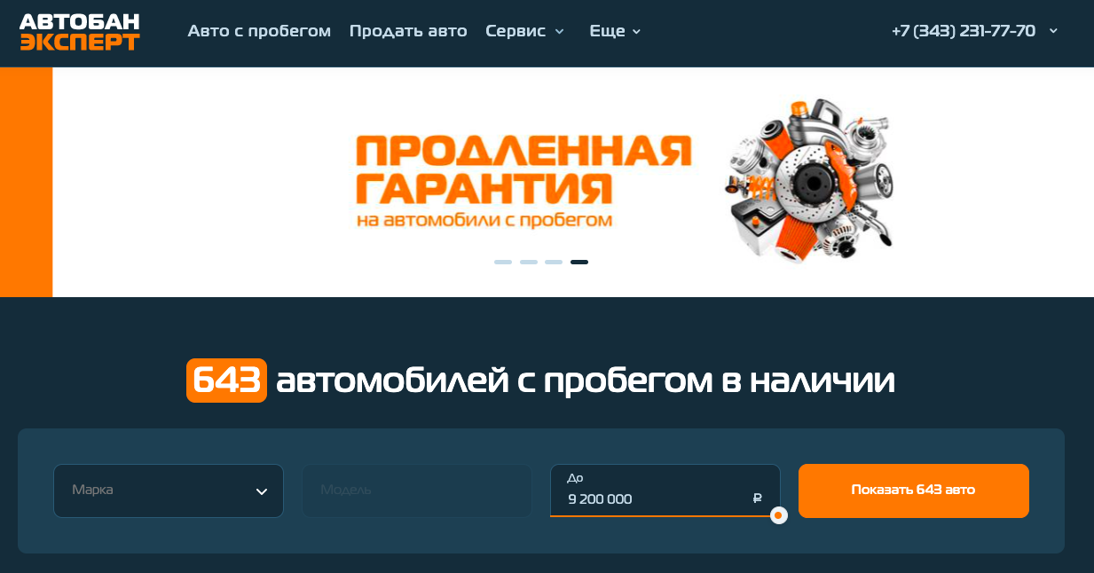
Task: Click the ruble sign in the price field
Action: 757,498
